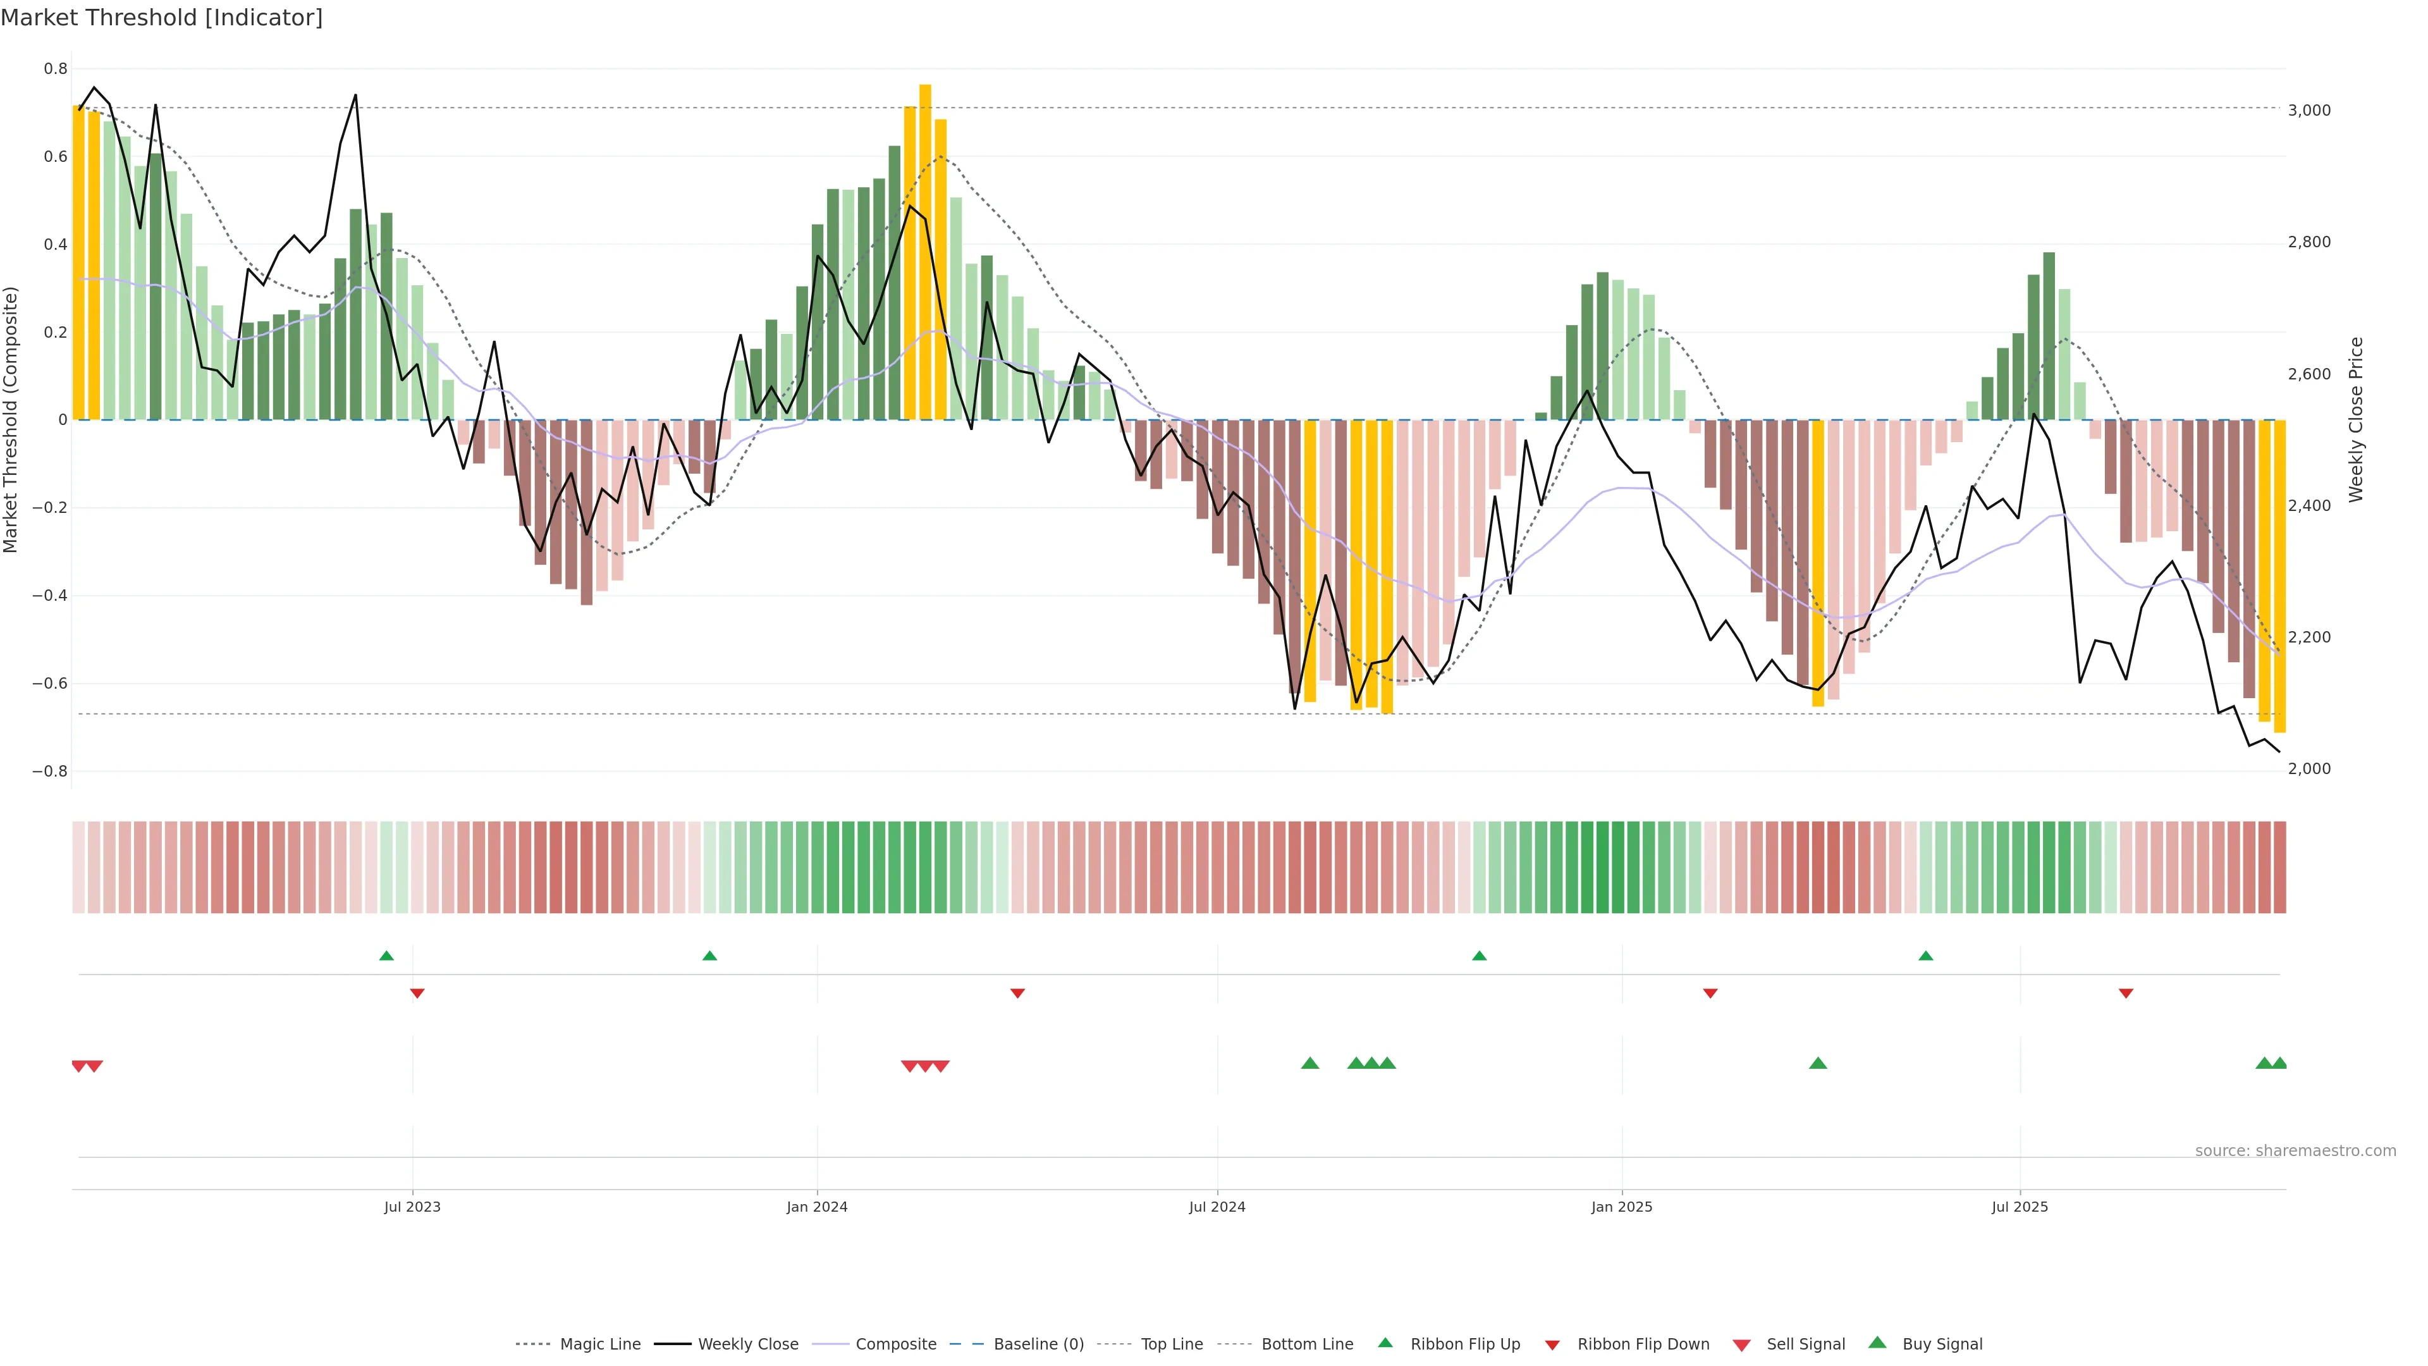The image size is (2428, 1366).
Task: Click the 3,000 right axis price label
Action: pyautogui.click(x=2309, y=110)
